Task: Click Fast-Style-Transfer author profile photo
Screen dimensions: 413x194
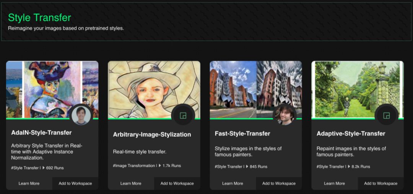Action: [285, 115]
